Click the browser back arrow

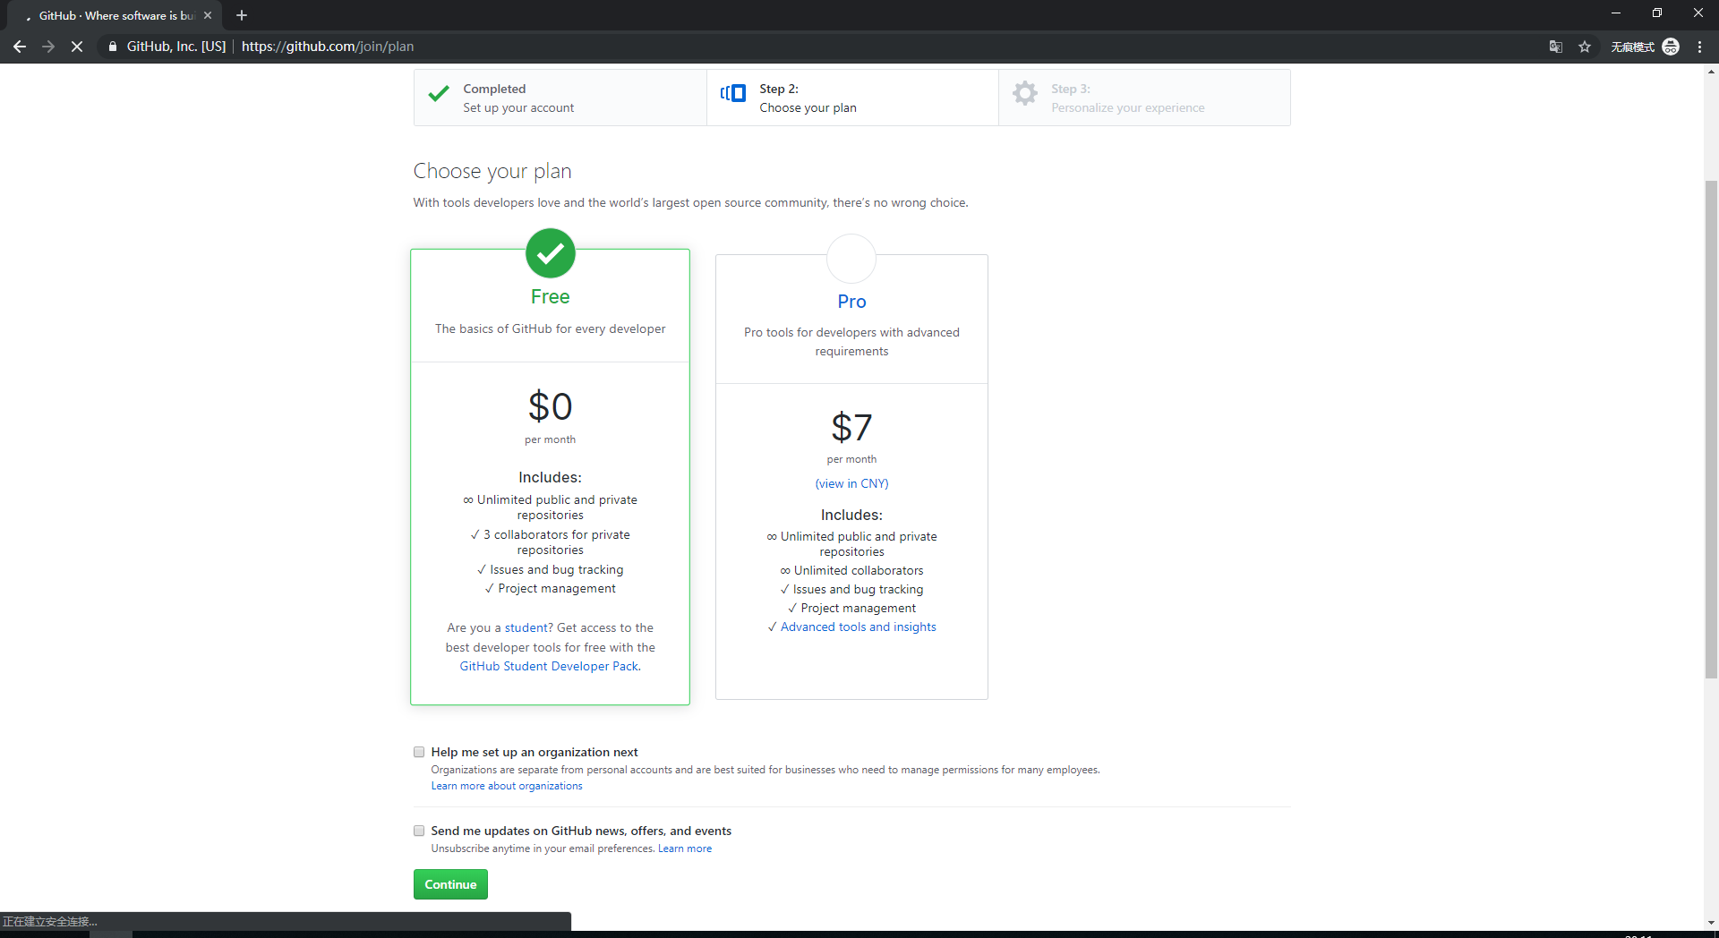click(20, 47)
